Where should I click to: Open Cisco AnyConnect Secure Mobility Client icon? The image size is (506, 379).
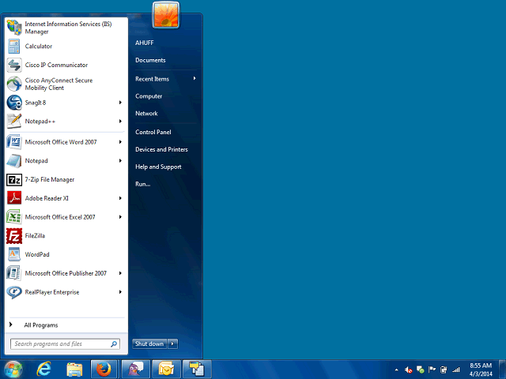click(14, 84)
